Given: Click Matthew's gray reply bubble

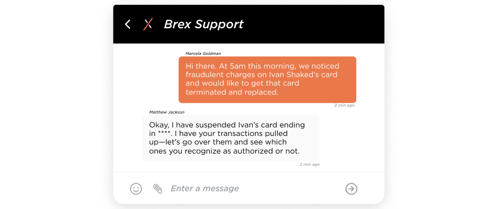Looking at the screenshot, I should point(230,138).
